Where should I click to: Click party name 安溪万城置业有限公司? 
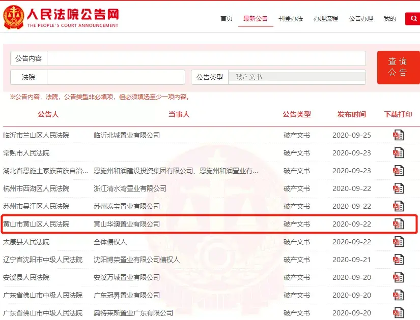coord(127,277)
